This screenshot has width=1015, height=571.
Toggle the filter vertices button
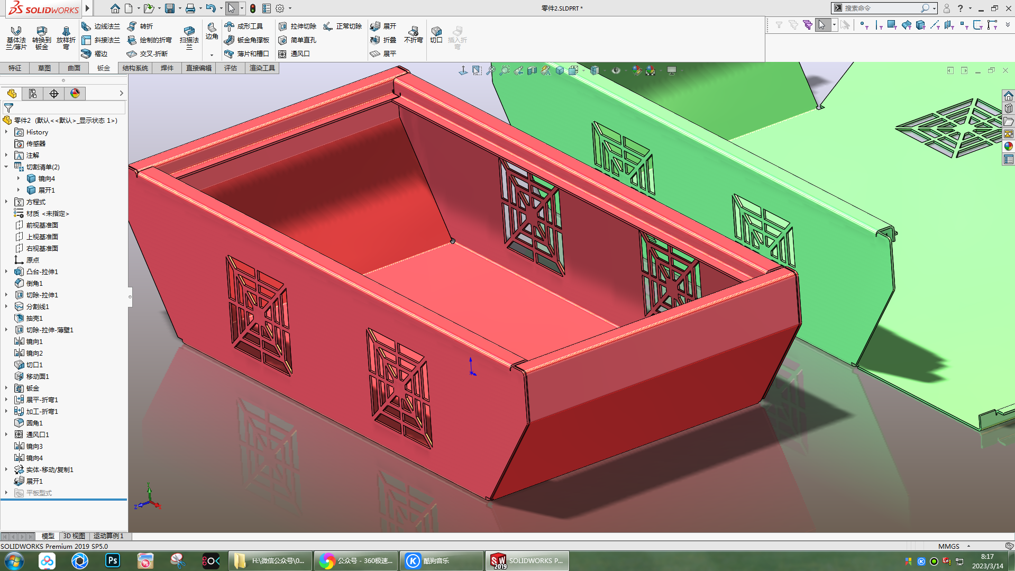(x=864, y=25)
